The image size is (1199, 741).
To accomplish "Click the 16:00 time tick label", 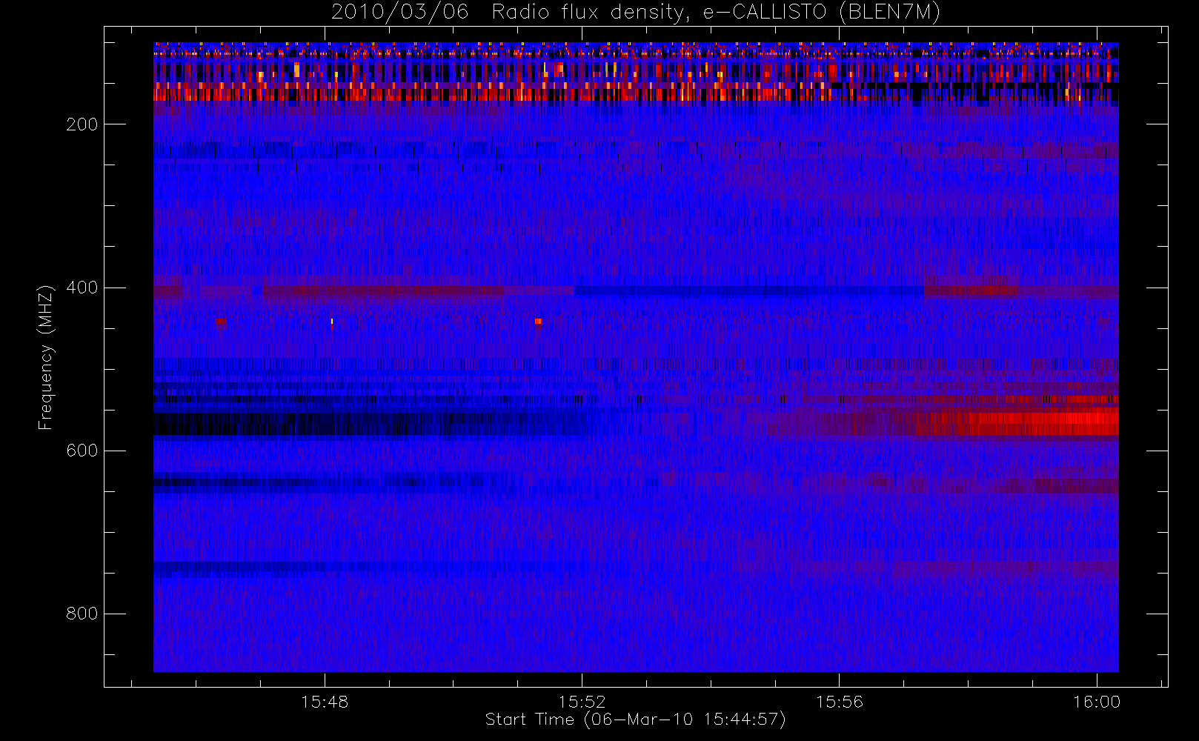I will [x=1097, y=702].
